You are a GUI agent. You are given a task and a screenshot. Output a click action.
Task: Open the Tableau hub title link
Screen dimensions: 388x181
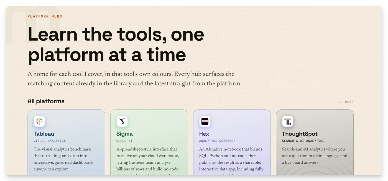tap(44, 134)
